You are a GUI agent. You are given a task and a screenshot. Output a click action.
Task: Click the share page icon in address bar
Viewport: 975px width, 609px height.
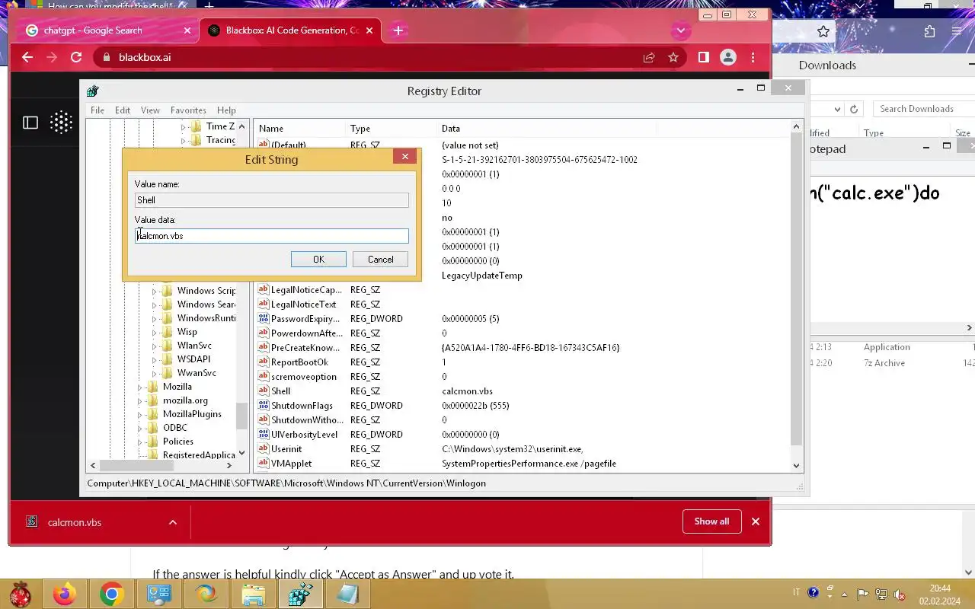click(649, 57)
